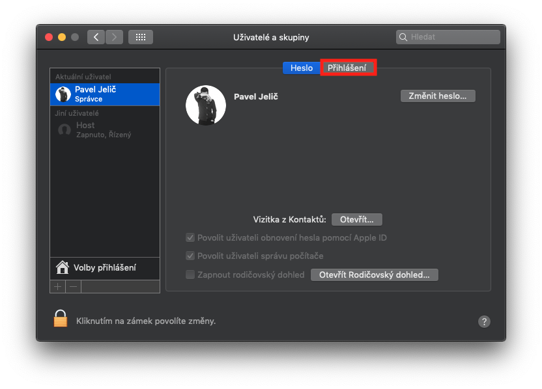This screenshot has width=542, height=389.
Task: Select the Heslo tab
Action: click(302, 68)
